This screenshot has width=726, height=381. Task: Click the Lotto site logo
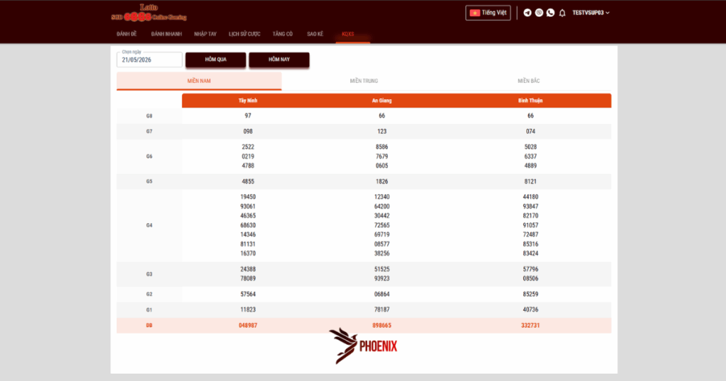click(149, 13)
